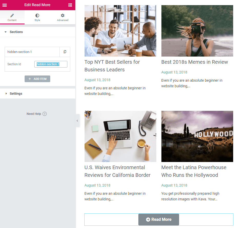Switch to the Style tab
The height and width of the screenshot is (228, 237).
tap(37, 17)
